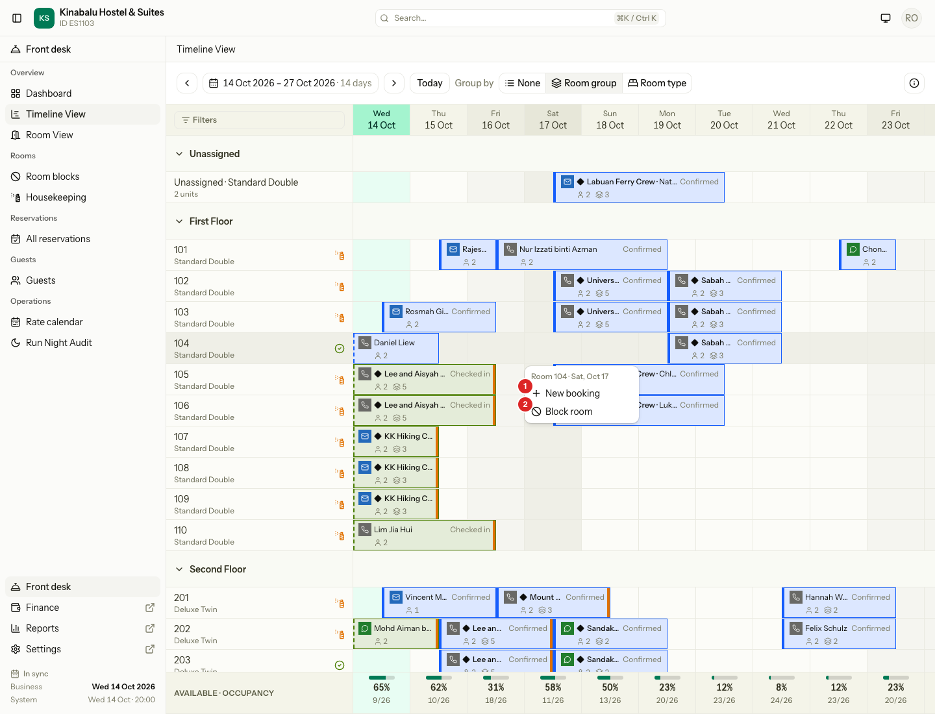
Task: Click the clean checkmark icon for room 104
Action: pos(340,349)
